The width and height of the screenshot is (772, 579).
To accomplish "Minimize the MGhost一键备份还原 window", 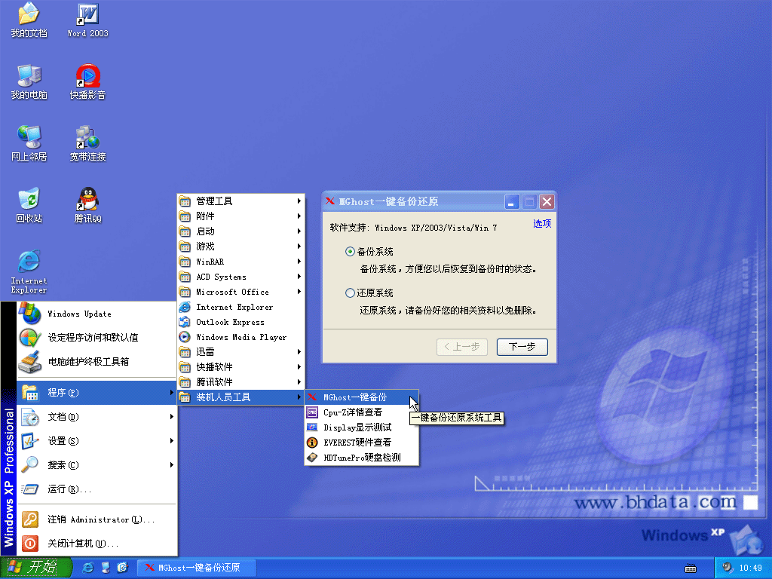I will coord(512,201).
